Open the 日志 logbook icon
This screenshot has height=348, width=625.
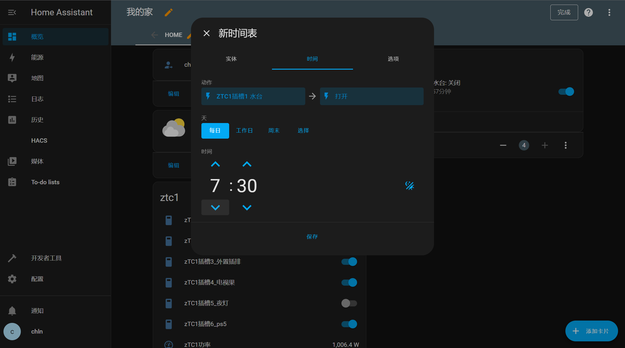tap(12, 99)
